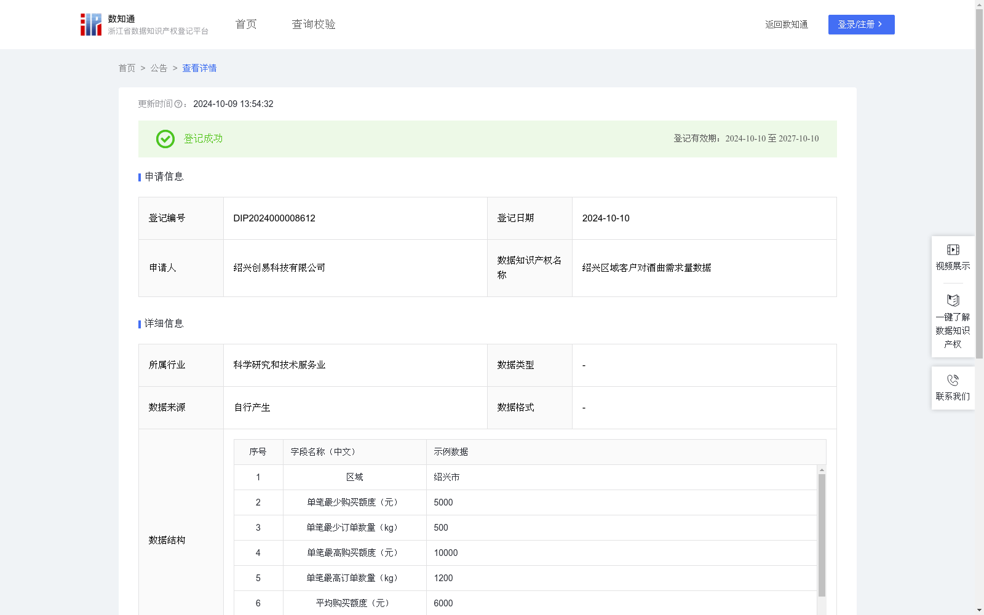Viewport: 984px width, 615px height.
Task: Click sample value 10000
Action: (446, 553)
